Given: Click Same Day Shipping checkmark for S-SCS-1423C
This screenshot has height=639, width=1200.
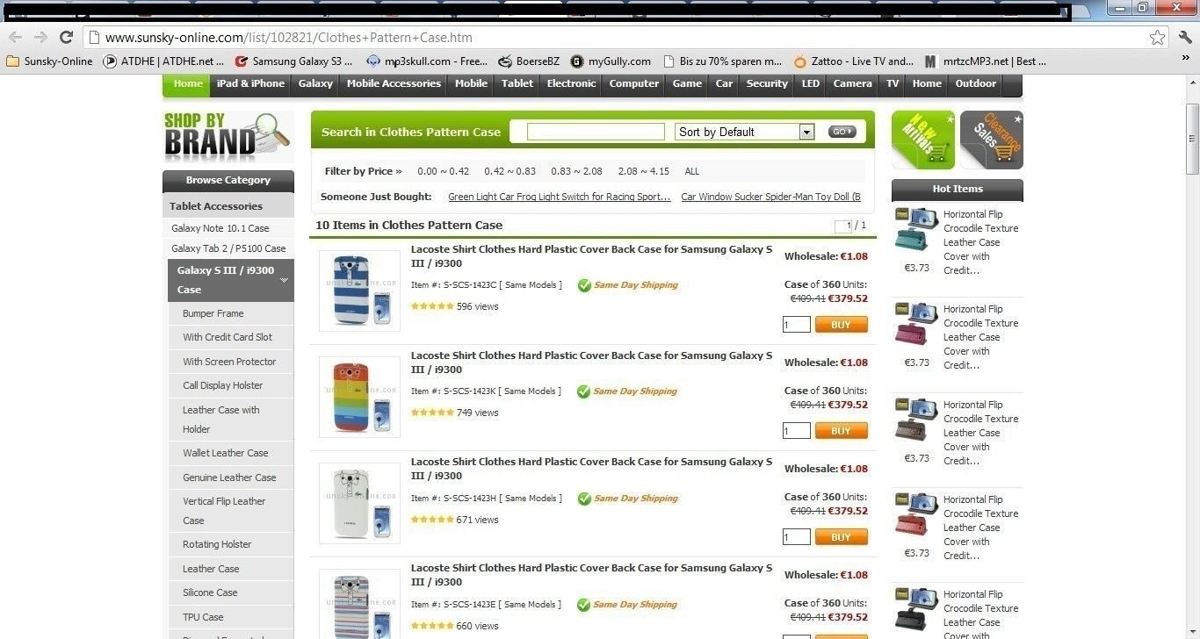Looking at the screenshot, I should [x=583, y=285].
